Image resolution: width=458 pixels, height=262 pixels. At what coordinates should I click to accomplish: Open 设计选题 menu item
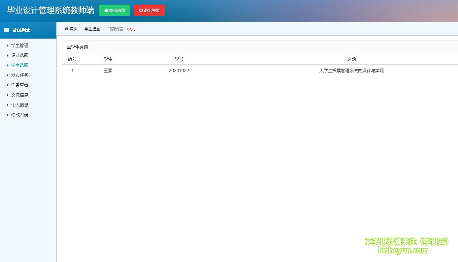pos(20,55)
